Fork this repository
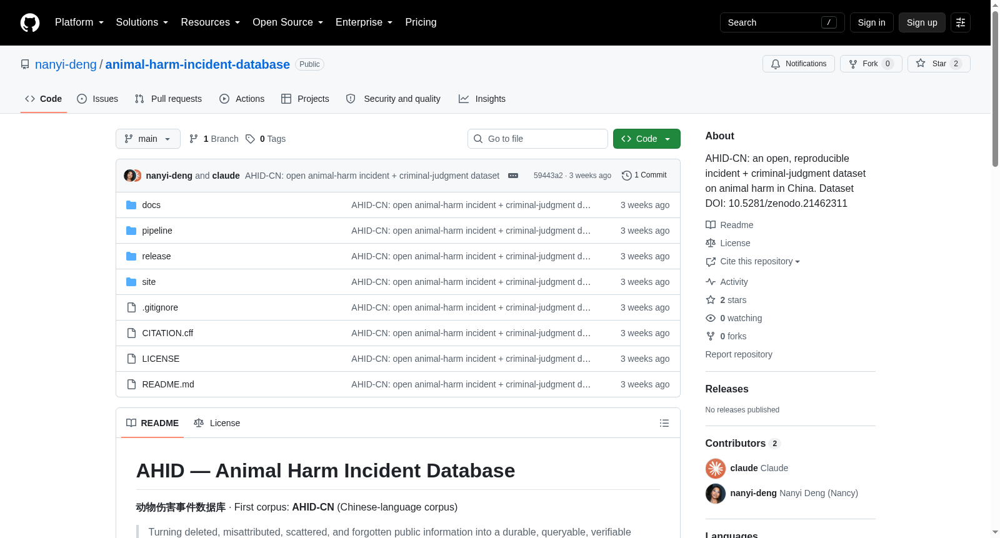Screen dimensions: 1000x538 point(871,64)
